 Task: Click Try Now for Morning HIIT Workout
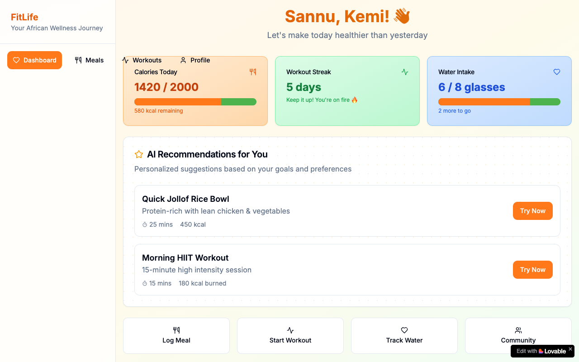(x=532, y=270)
